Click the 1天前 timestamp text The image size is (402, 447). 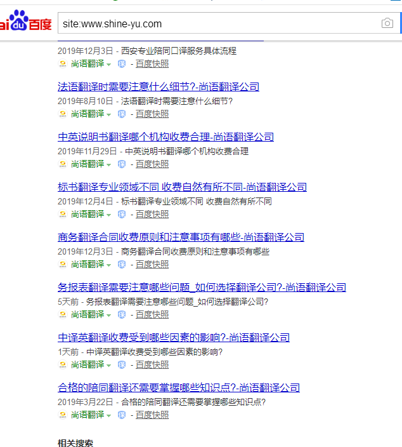[68, 352]
